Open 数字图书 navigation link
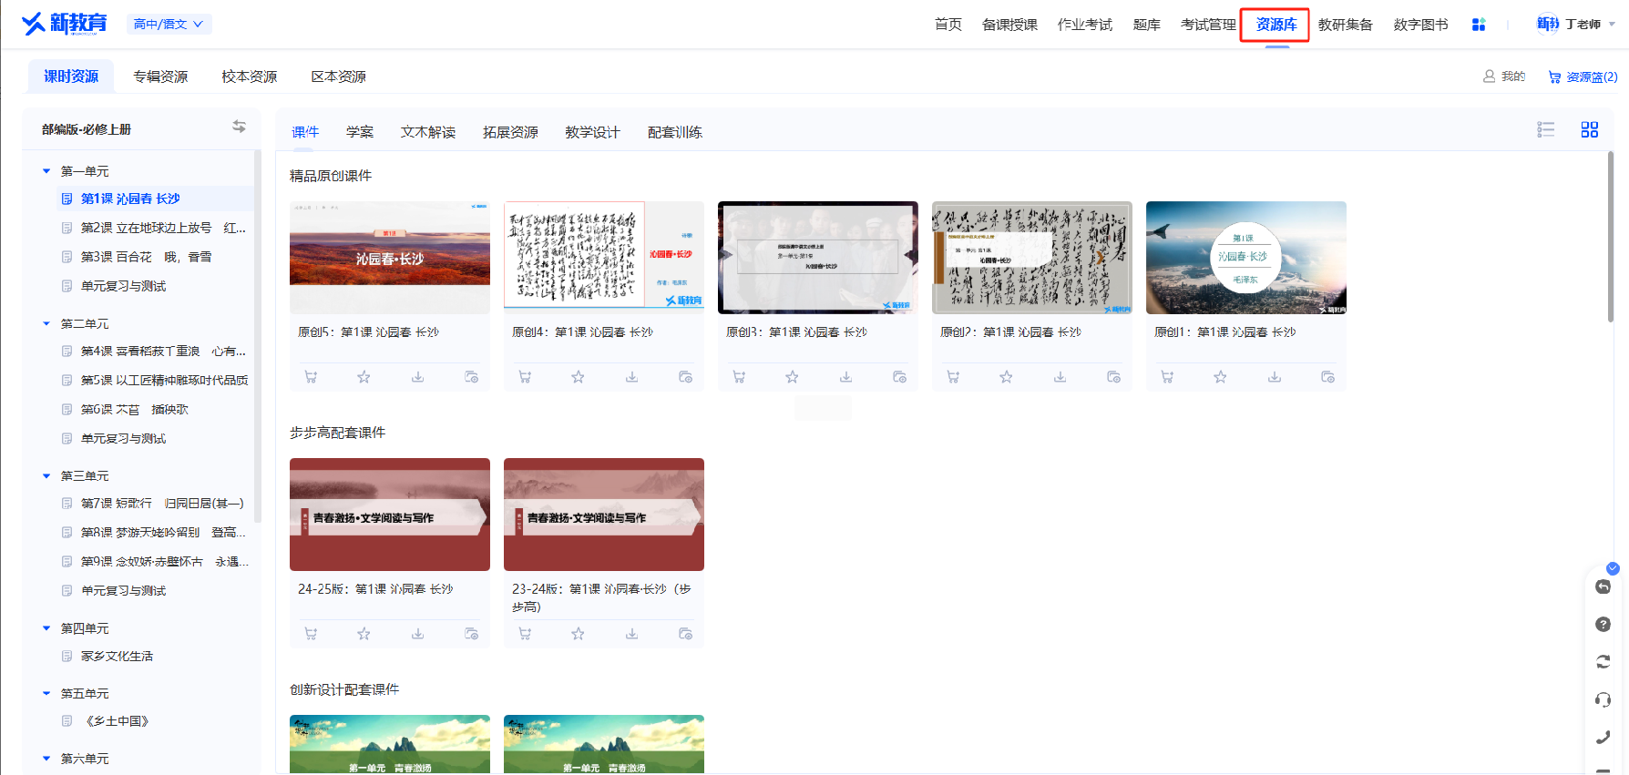The height and width of the screenshot is (775, 1629). pos(1420,25)
